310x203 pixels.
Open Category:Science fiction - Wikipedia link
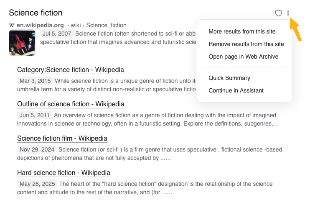71,70
